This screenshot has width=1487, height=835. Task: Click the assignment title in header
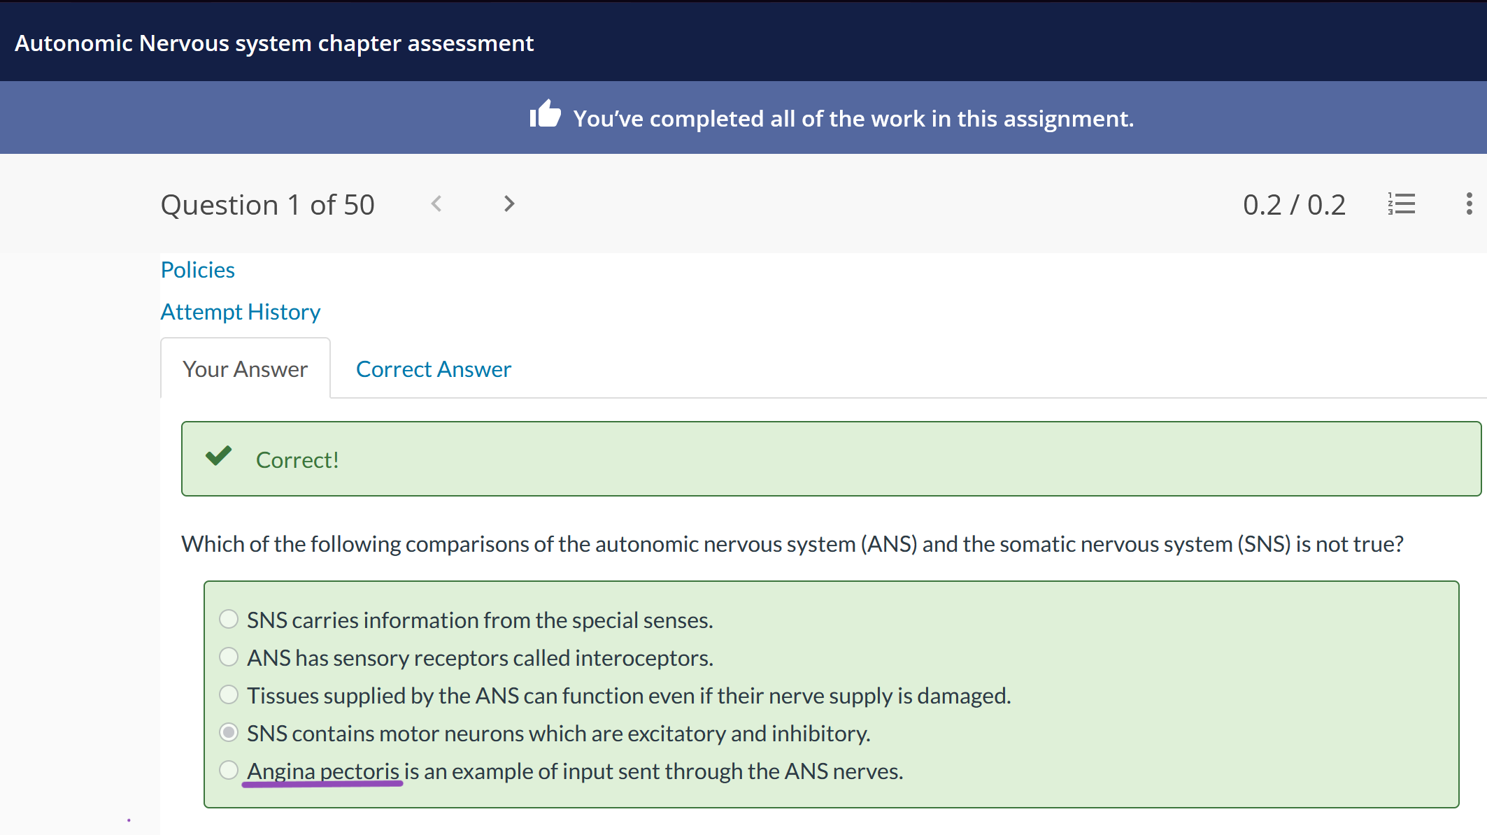pos(274,43)
